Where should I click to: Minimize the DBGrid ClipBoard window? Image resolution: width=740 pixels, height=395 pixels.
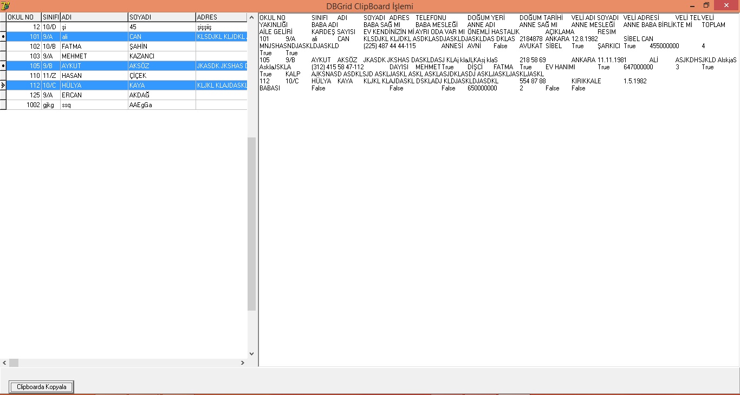pos(691,5)
